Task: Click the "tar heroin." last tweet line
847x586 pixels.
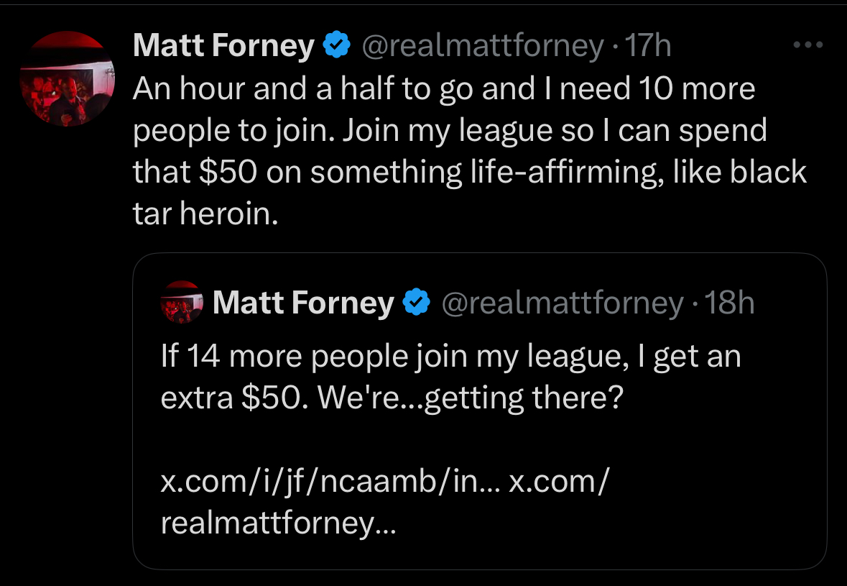Action: (205, 214)
